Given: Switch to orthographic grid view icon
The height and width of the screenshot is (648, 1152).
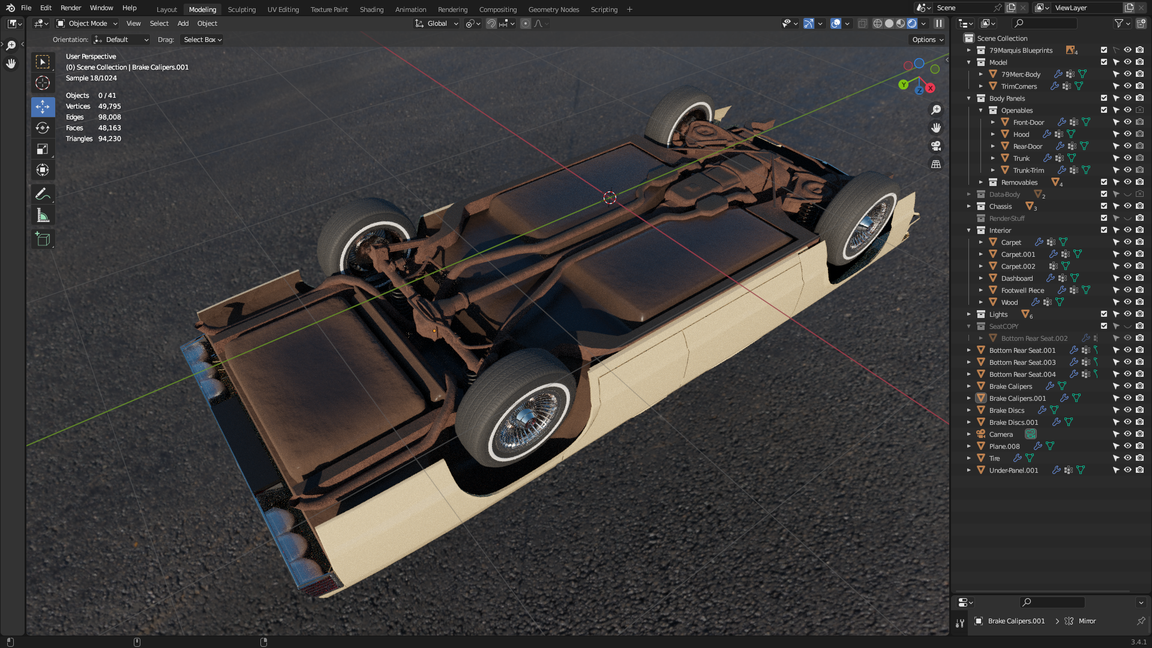Looking at the screenshot, I should click(x=936, y=164).
